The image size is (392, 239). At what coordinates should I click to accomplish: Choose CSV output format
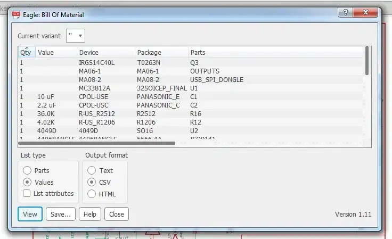pyautogui.click(x=92, y=182)
